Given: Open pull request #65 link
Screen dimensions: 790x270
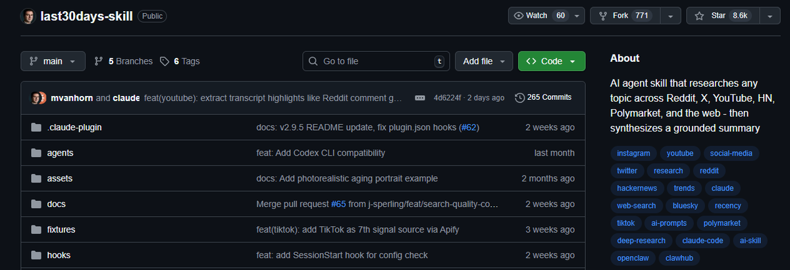Looking at the screenshot, I should click(x=338, y=204).
